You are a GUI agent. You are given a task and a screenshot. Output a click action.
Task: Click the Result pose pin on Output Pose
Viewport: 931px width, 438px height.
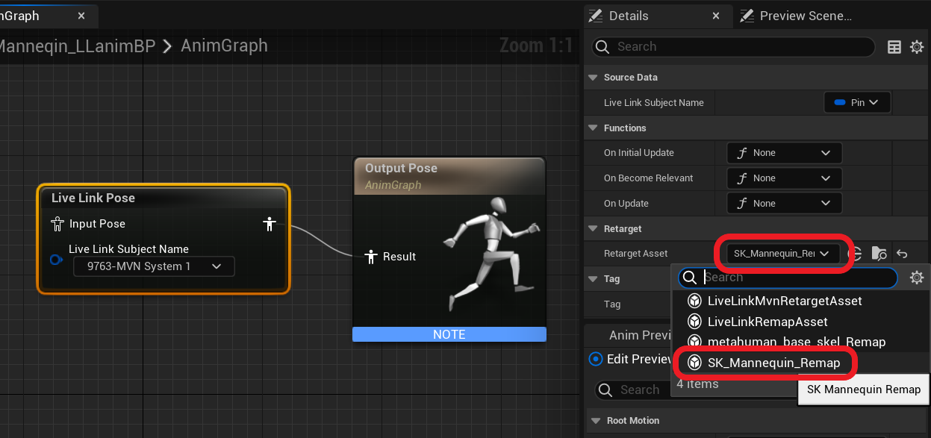point(371,257)
